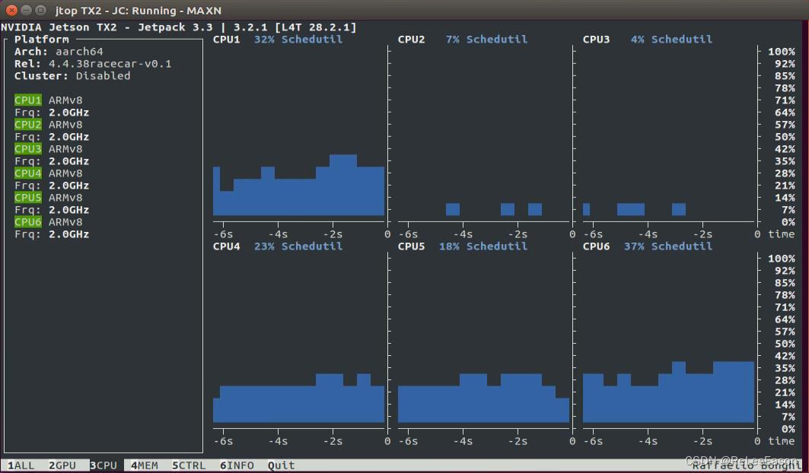The image size is (809, 473).
Task: Click the Cluster: Disabled line
Action: (x=72, y=76)
